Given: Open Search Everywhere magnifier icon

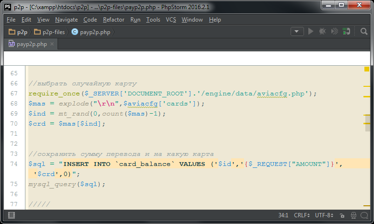Looking at the screenshot, I should (x=364, y=32).
